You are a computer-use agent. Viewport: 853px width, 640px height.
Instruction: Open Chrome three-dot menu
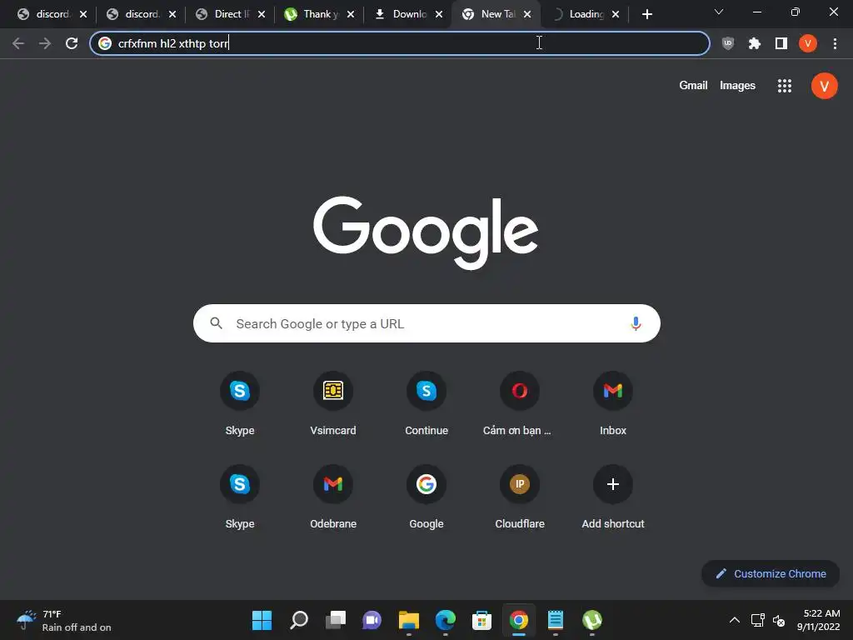coord(835,43)
